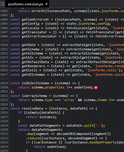Viewport: 124px width, 152px height.
Task: Click the decodeURIComponent call
Action: [x=74, y=134]
